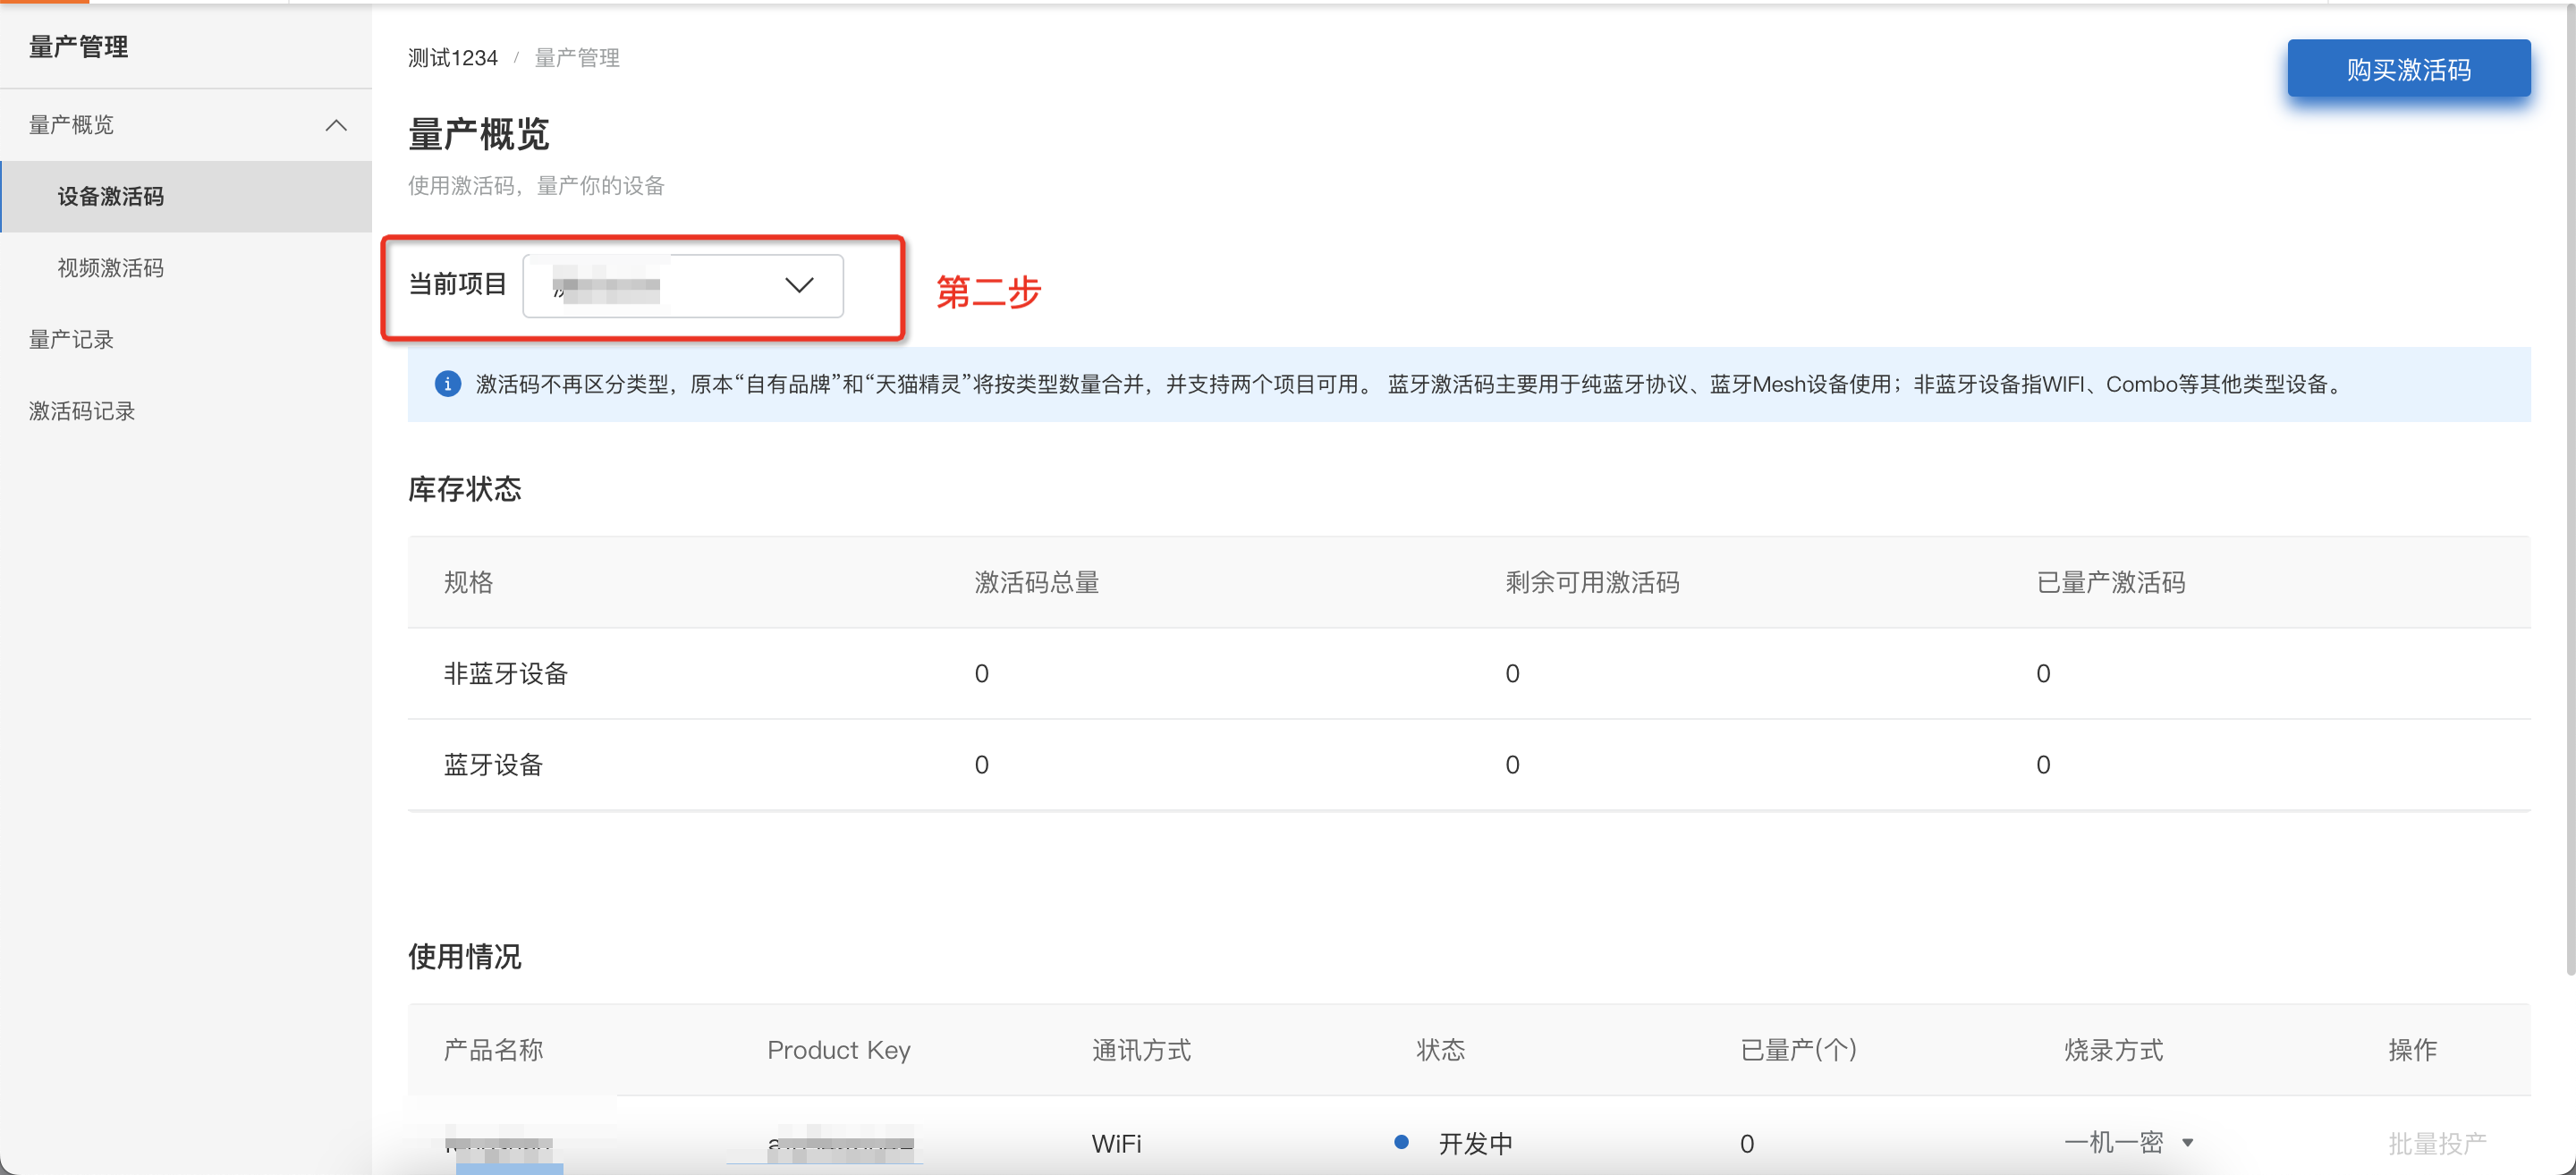The height and width of the screenshot is (1175, 2576).
Task: Click the 规格 column header
Action: point(468,582)
